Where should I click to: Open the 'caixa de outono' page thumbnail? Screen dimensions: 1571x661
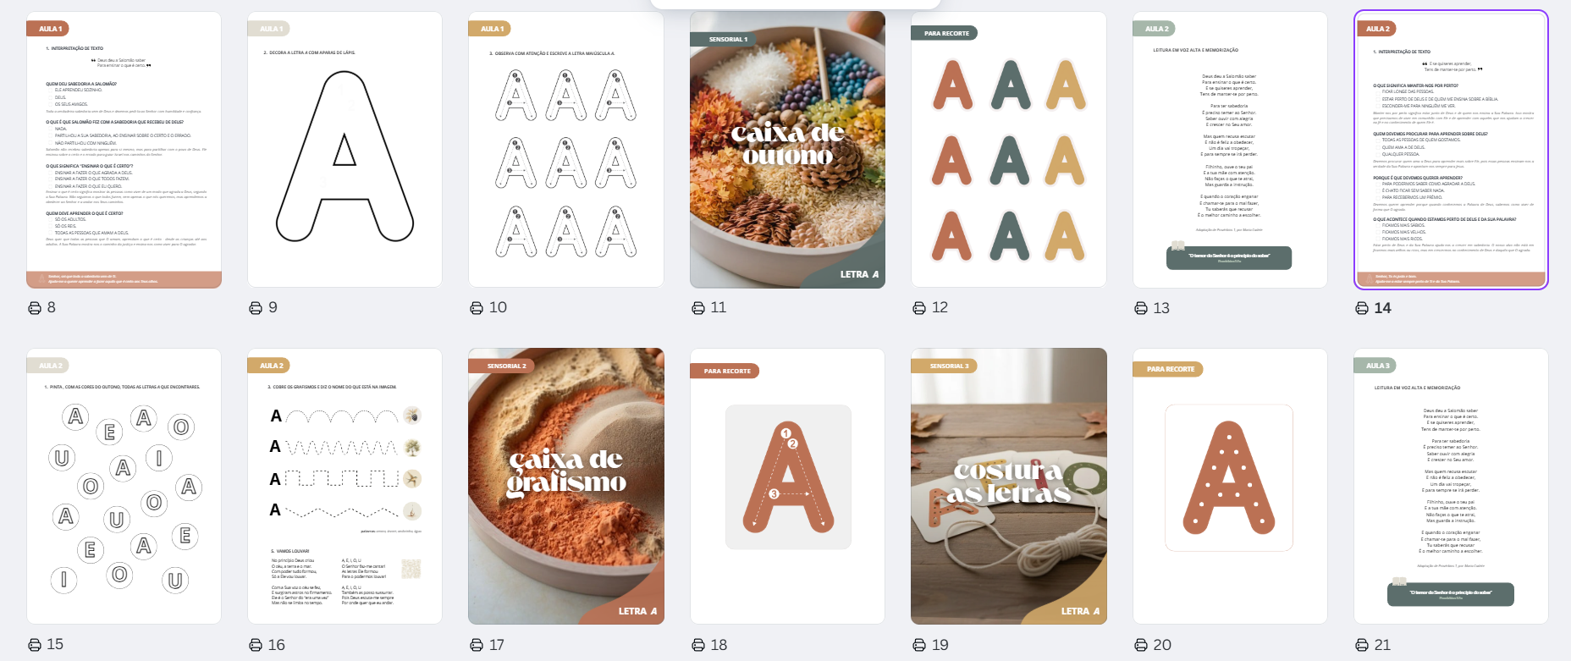[787, 150]
